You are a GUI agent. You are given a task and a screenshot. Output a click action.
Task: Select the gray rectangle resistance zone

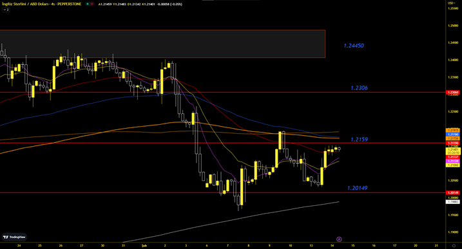click(x=162, y=44)
